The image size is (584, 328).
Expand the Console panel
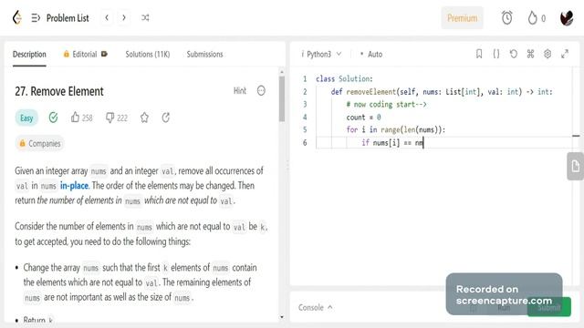315,308
